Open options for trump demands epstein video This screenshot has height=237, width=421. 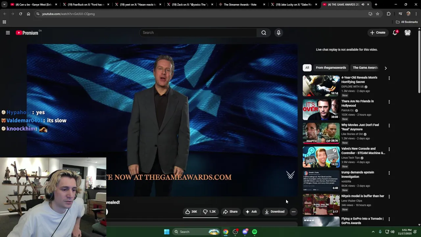(x=389, y=173)
